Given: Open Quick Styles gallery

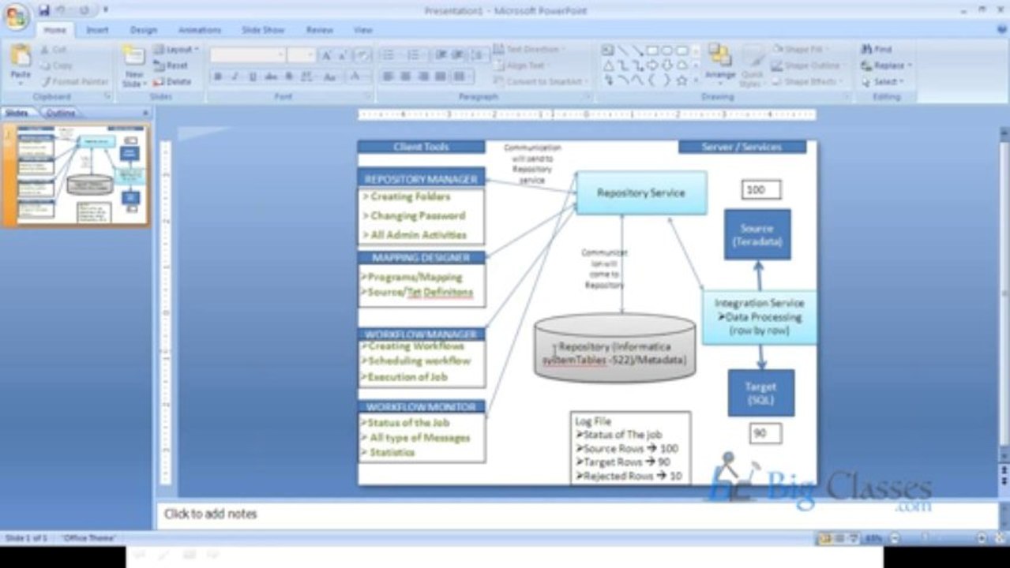Looking at the screenshot, I should (x=753, y=65).
